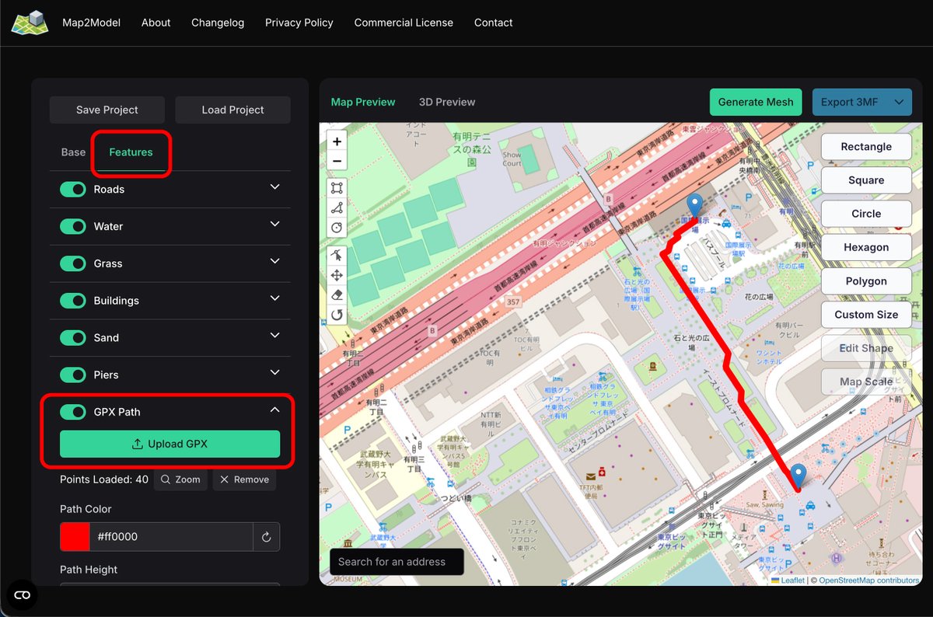
Task: Open the Export 3MF dropdown arrow
Action: tap(900, 102)
